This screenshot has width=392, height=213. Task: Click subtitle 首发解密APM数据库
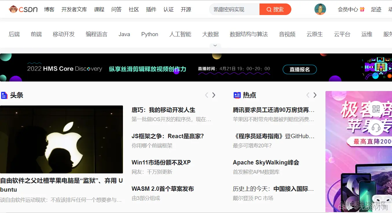(256, 172)
